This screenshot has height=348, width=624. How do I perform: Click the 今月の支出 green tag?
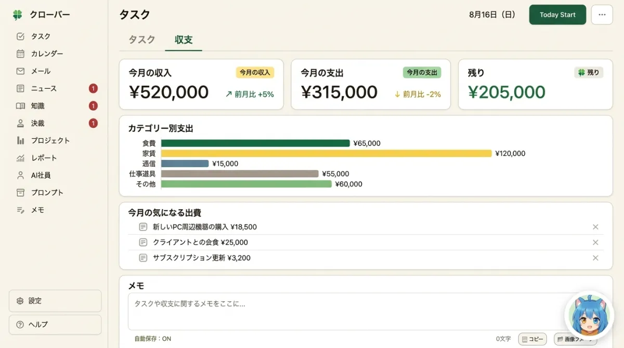click(x=422, y=73)
